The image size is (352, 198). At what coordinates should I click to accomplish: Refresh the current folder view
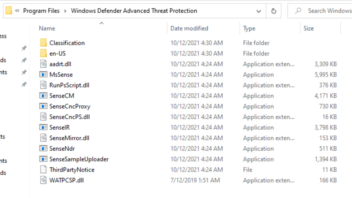pos(274,11)
